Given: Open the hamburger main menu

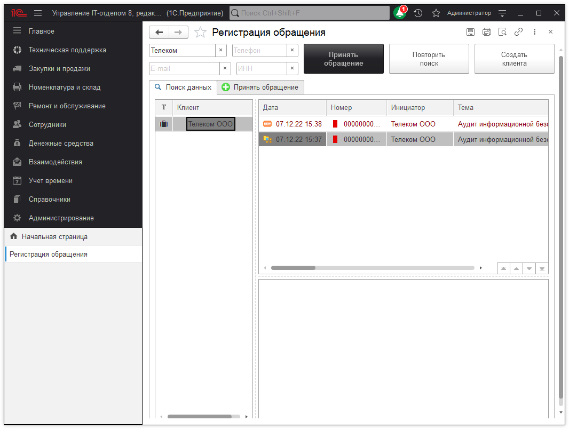Looking at the screenshot, I should [x=38, y=13].
